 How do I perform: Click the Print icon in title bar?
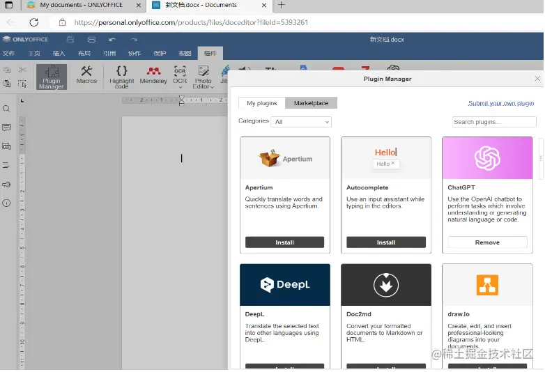pyautogui.click(x=91, y=39)
